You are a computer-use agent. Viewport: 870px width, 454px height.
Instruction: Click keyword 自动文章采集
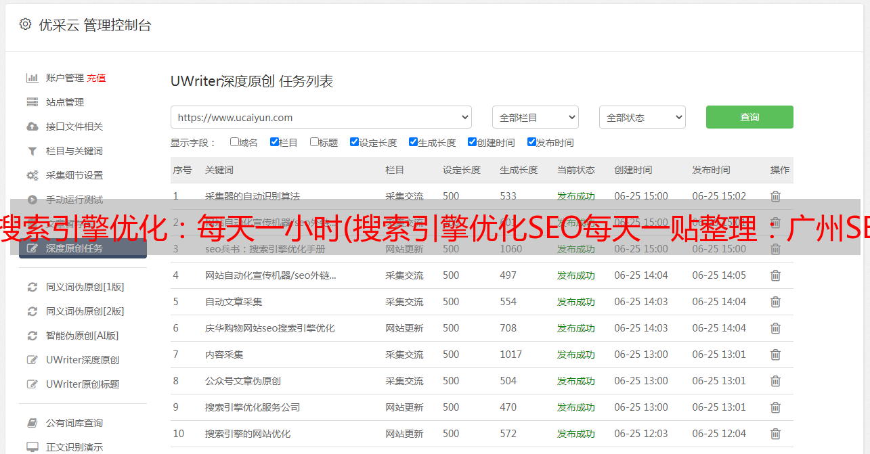234,302
